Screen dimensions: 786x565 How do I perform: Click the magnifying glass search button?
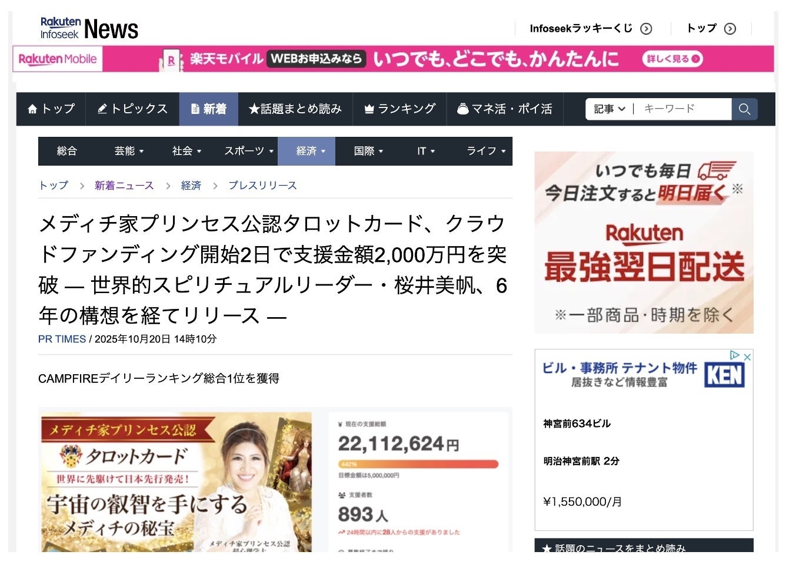click(744, 109)
